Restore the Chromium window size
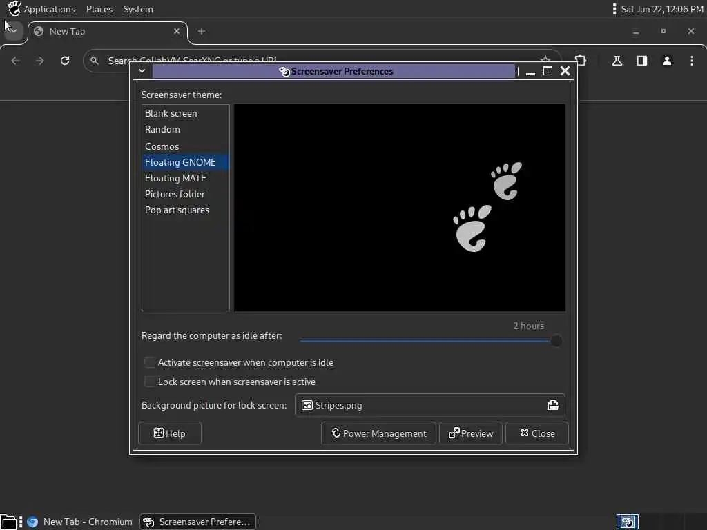The height and width of the screenshot is (530, 707). tap(664, 31)
